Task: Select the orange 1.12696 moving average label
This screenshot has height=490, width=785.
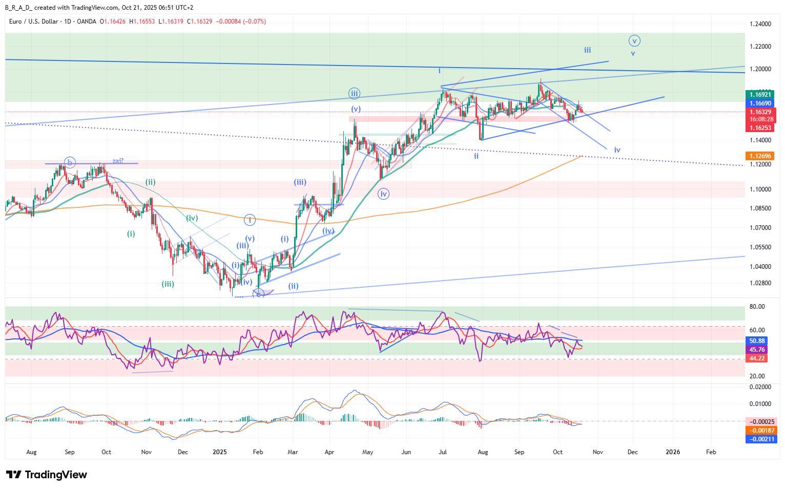Action: [x=760, y=156]
